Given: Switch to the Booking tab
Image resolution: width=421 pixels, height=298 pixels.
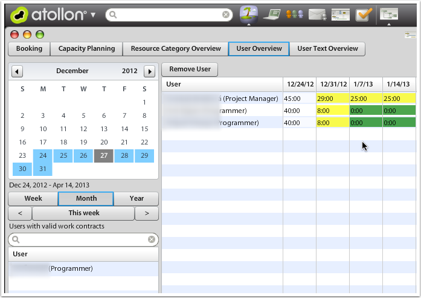Looking at the screenshot, I should click(x=29, y=49).
